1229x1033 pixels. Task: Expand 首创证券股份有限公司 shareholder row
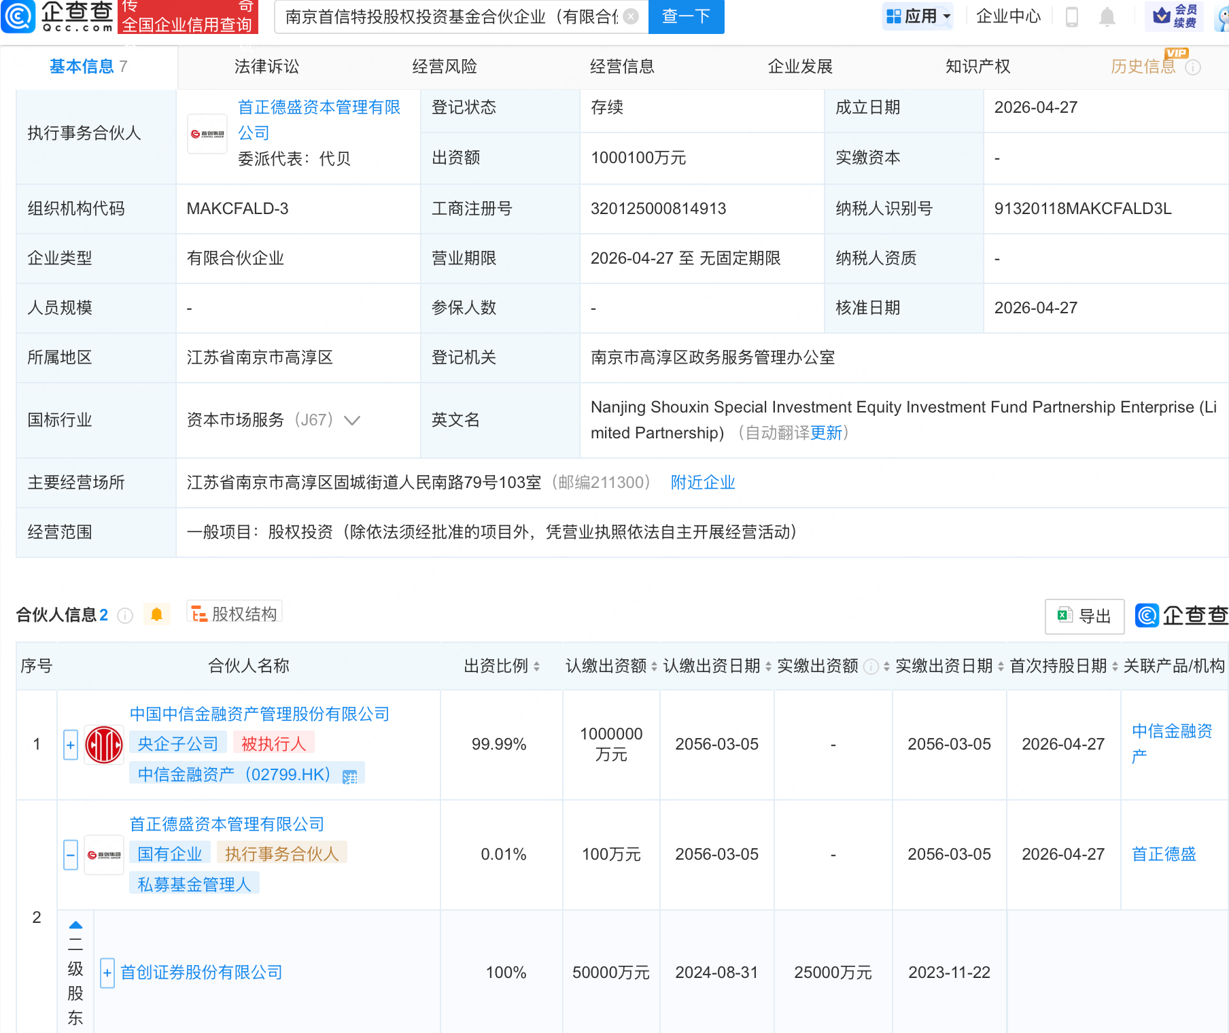pyautogui.click(x=107, y=973)
